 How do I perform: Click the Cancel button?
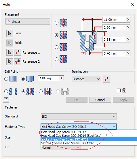tap(100, 100)
